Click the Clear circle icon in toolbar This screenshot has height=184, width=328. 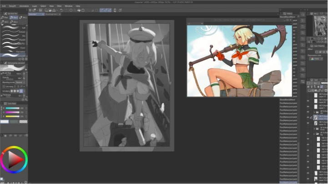(x=71, y=10)
